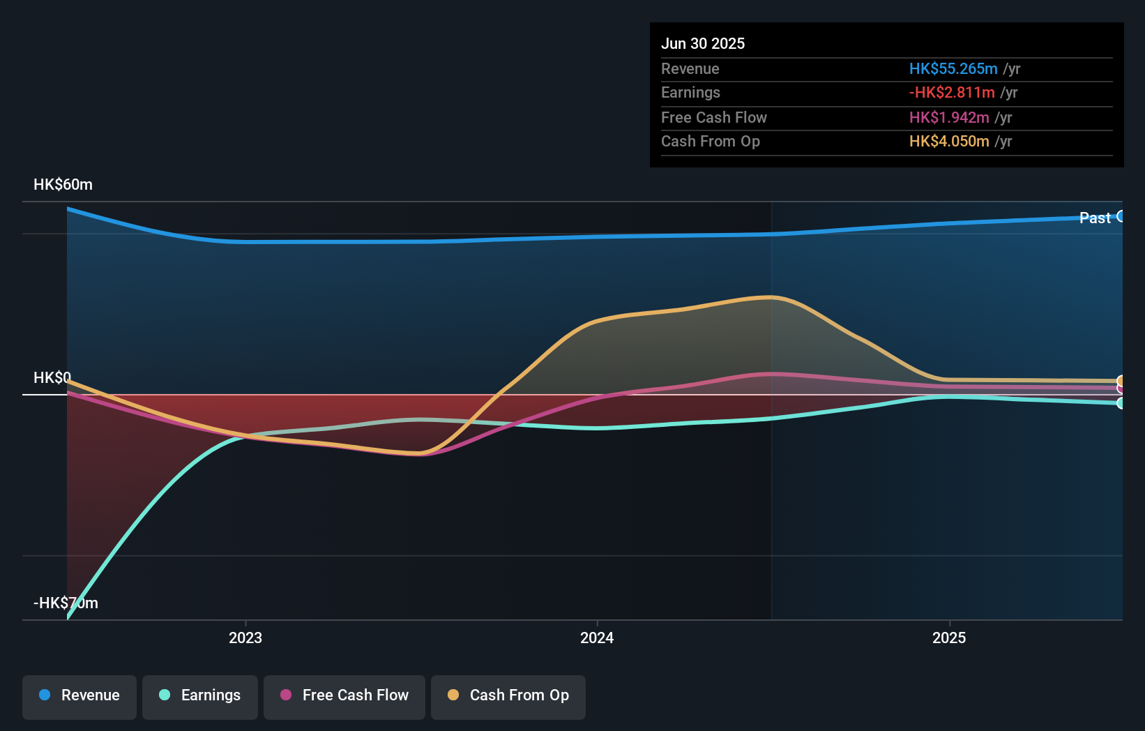Click the HK$0 y-axis label
The image size is (1145, 731).
(x=52, y=378)
